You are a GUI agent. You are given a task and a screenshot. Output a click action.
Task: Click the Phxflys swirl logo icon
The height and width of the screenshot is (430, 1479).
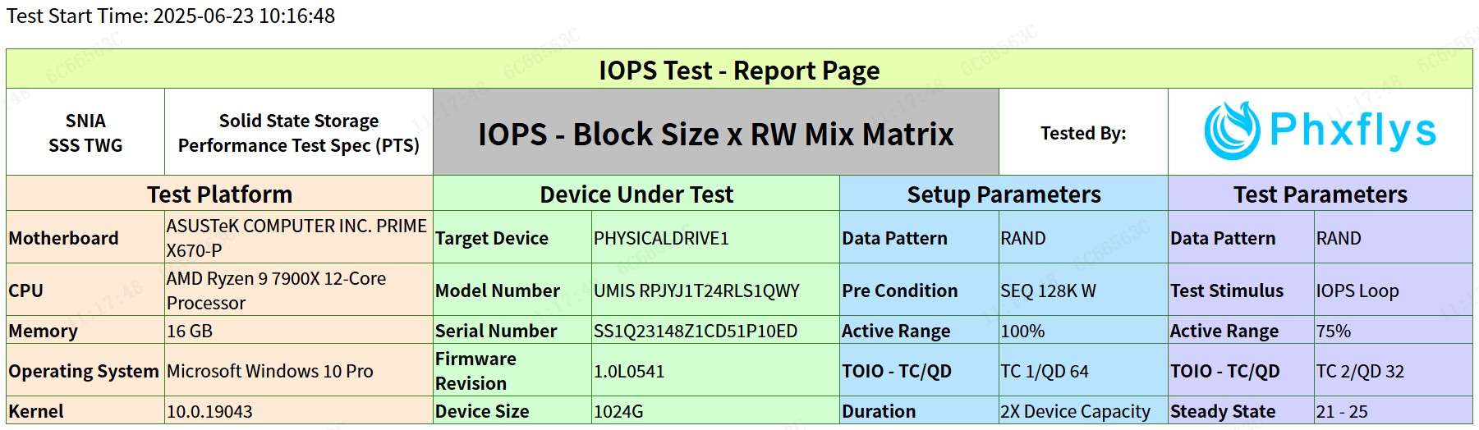1231,130
